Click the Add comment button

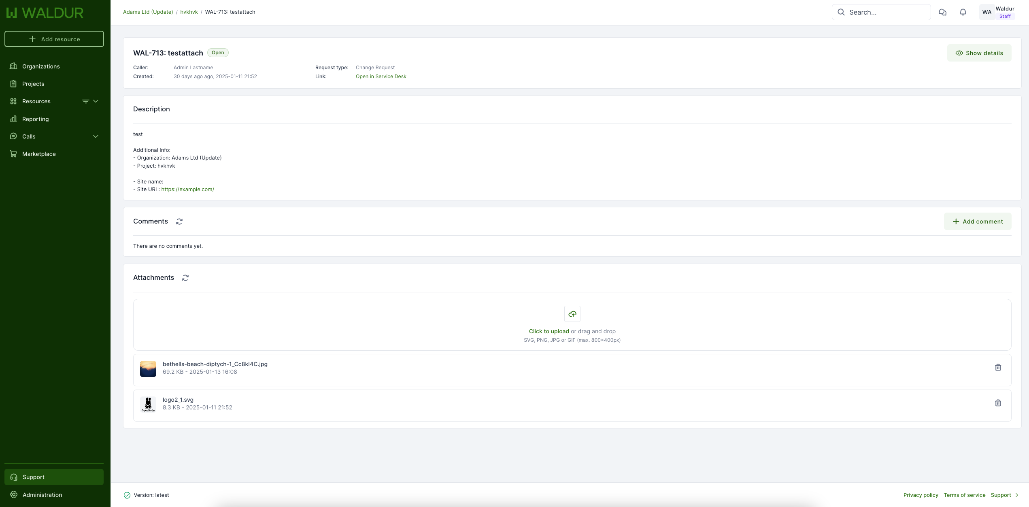[977, 222]
